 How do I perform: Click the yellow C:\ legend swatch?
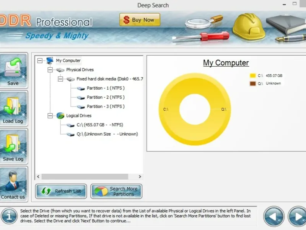pyautogui.click(x=253, y=76)
